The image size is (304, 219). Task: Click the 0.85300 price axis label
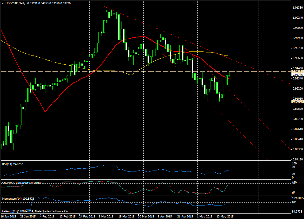point(297,149)
